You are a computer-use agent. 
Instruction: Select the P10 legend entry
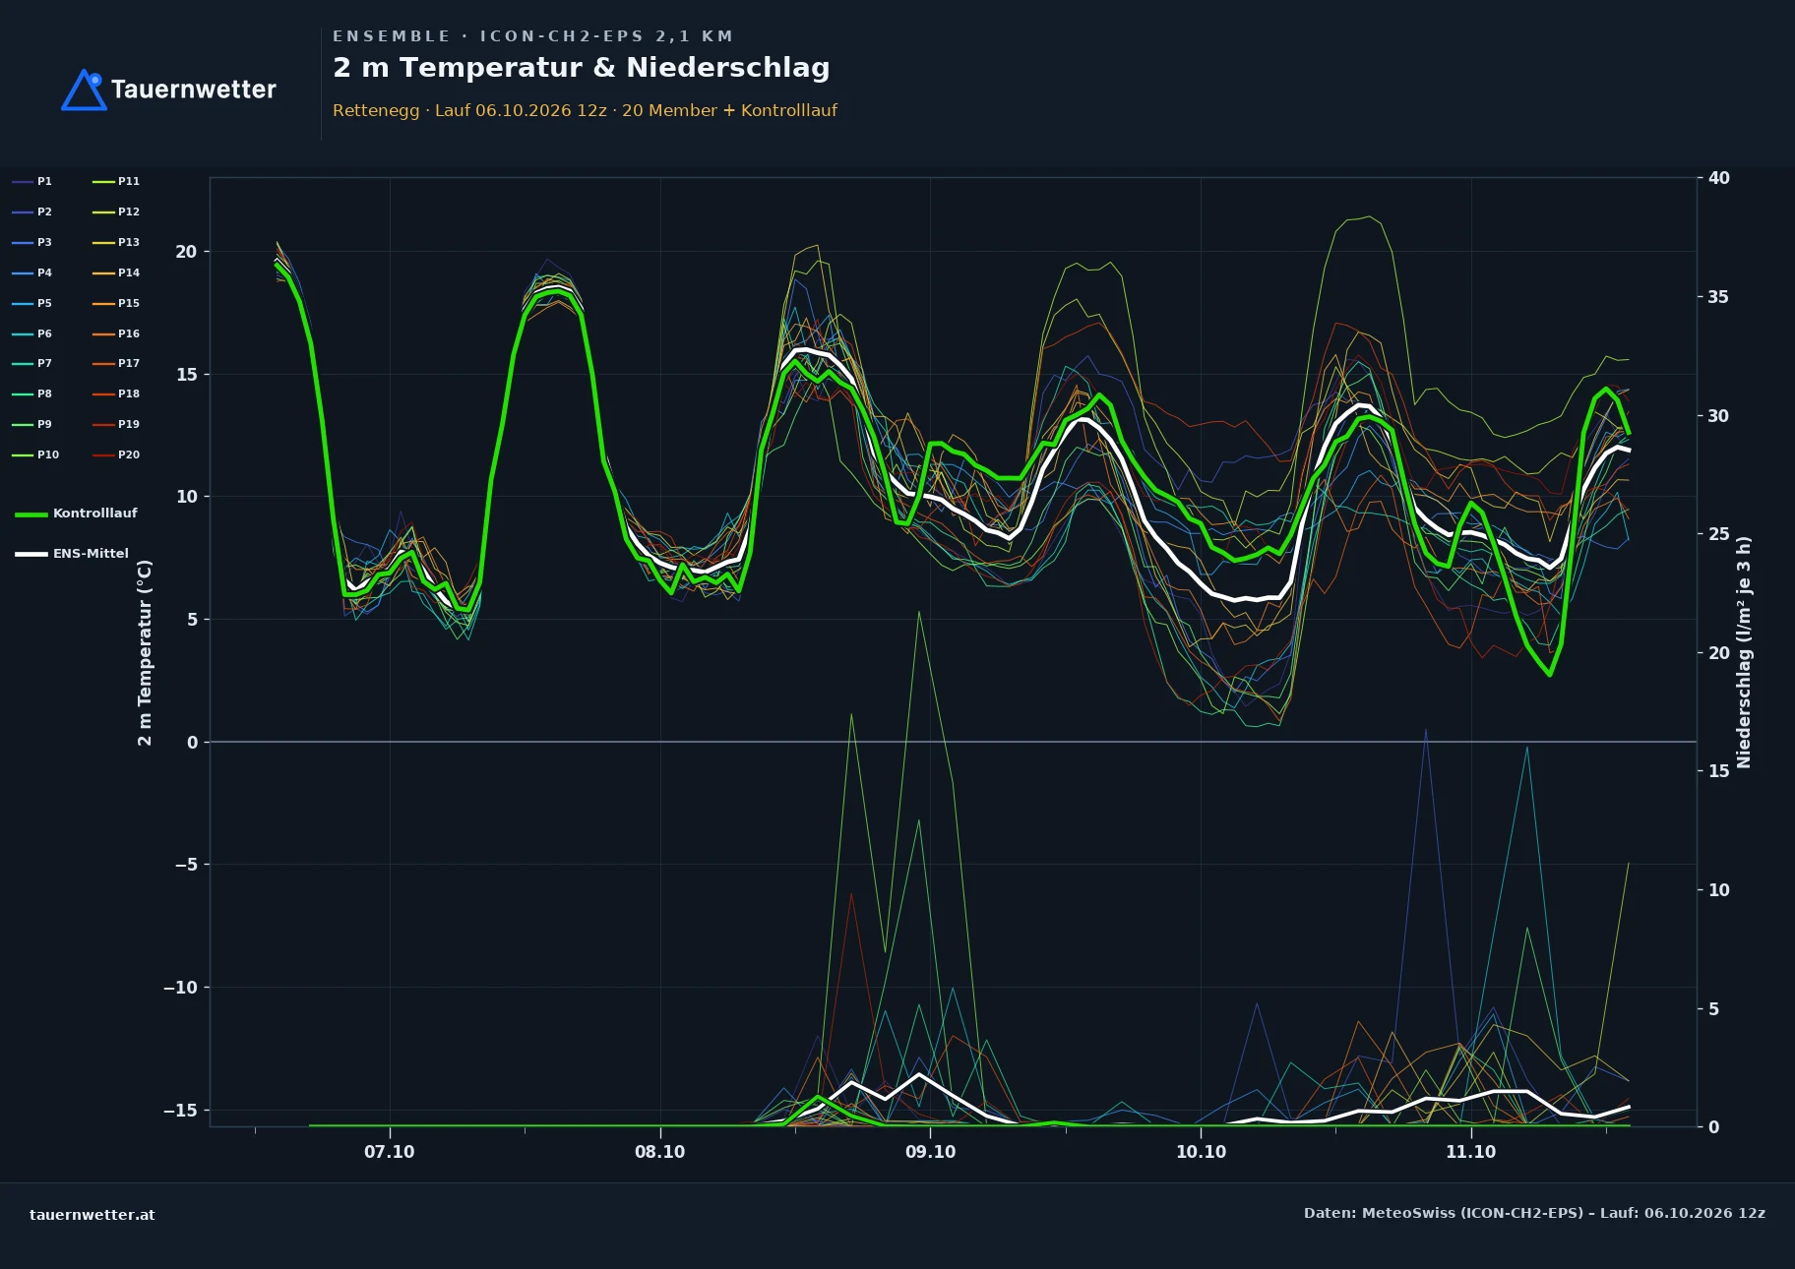pyautogui.click(x=35, y=454)
